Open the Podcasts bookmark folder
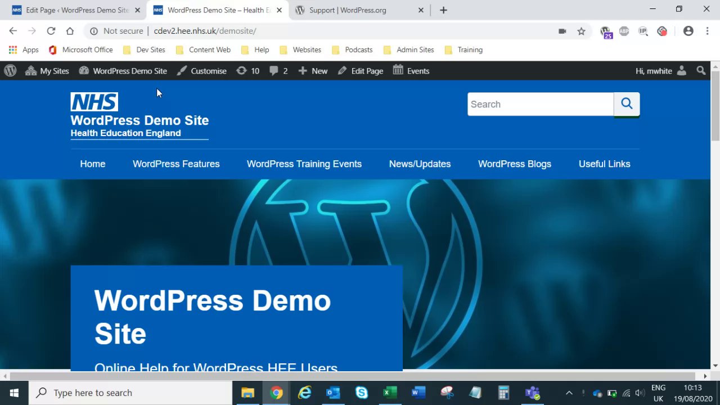The width and height of the screenshot is (720, 405). tap(352, 50)
